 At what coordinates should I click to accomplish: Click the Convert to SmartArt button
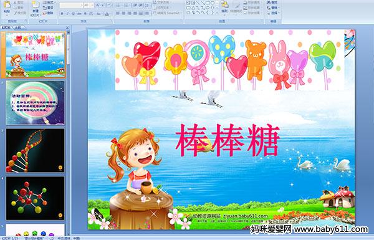click(x=168, y=13)
